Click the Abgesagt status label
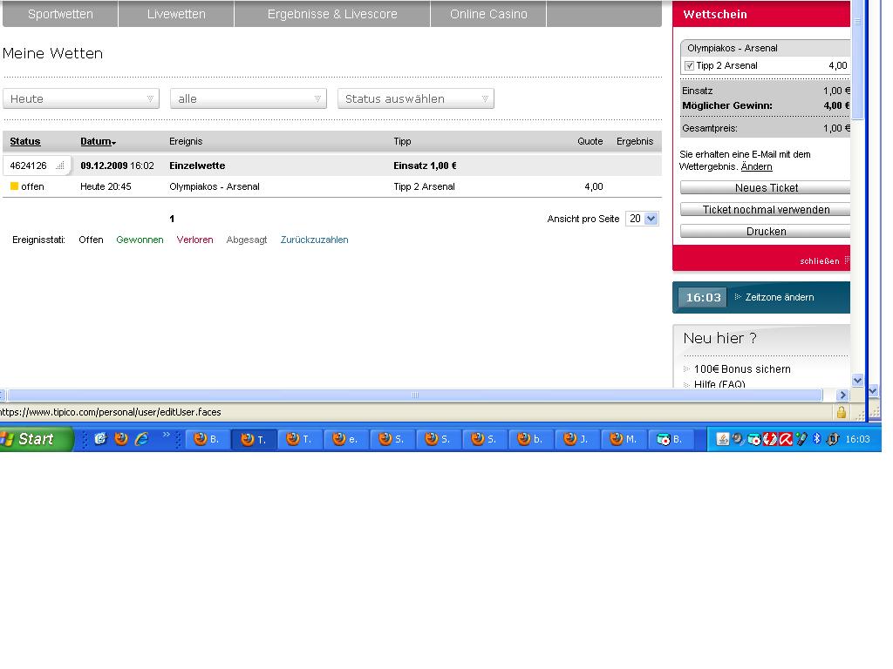This screenshot has width=893, height=669. (247, 240)
